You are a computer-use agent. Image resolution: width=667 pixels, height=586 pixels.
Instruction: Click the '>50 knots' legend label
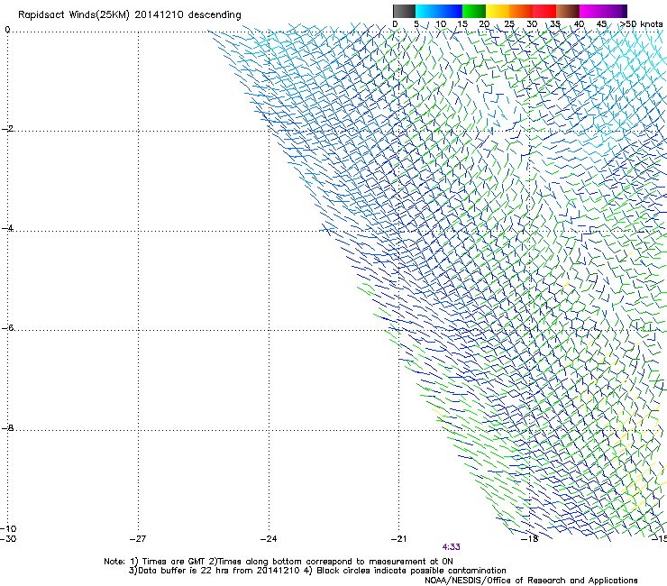(x=641, y=24)
